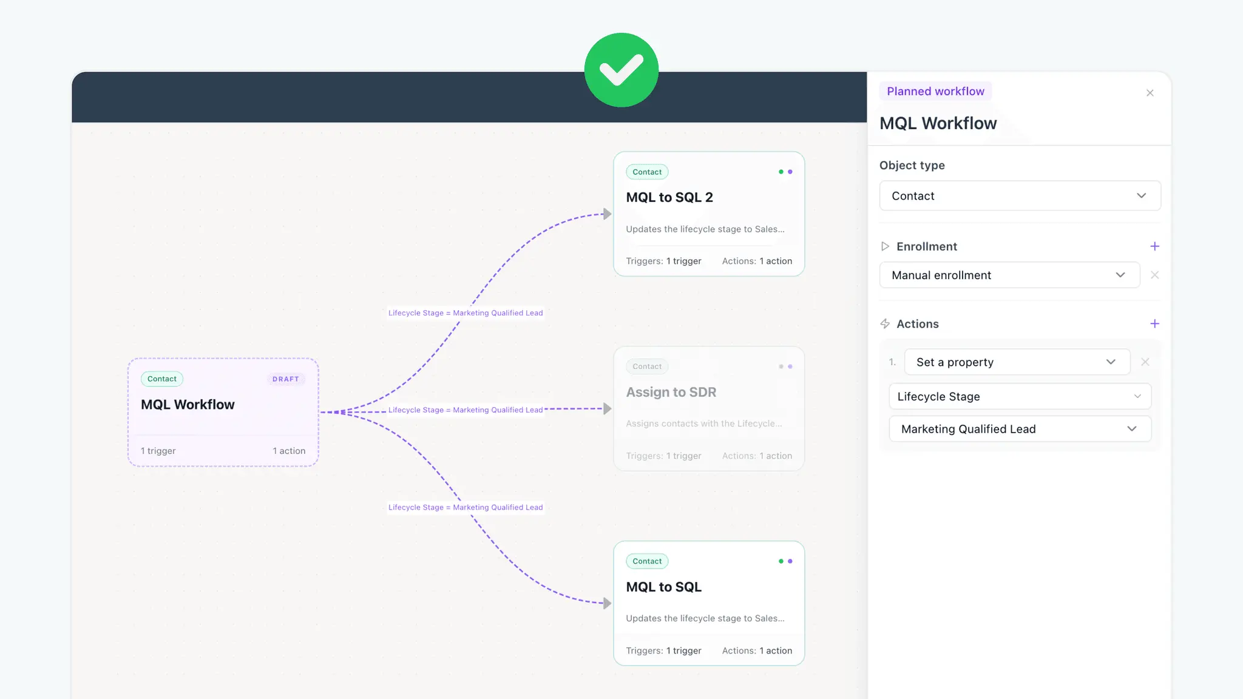Click the Lifecycle Stage label on top connector
Viewport: 1243px width, 699px height.
(466, 313)
